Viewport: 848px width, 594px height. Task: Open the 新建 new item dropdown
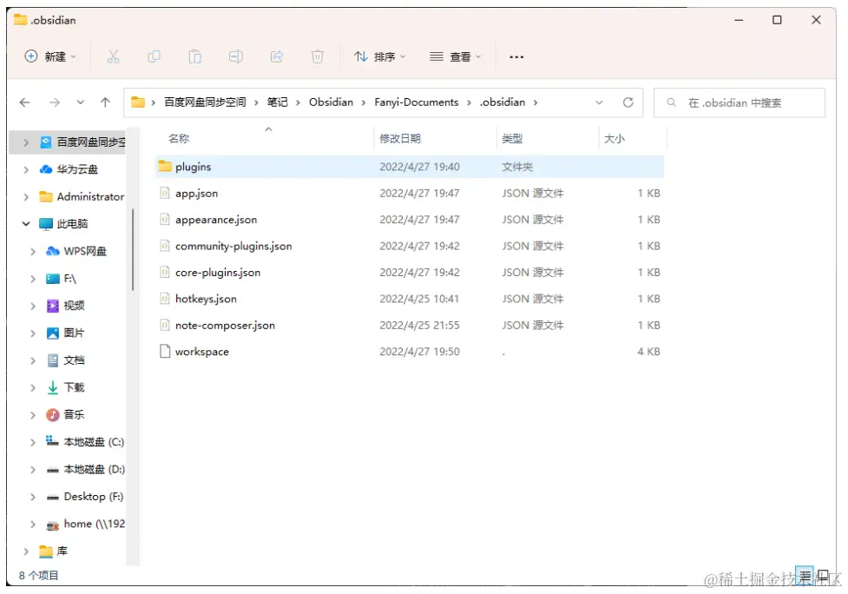point(51,56)
